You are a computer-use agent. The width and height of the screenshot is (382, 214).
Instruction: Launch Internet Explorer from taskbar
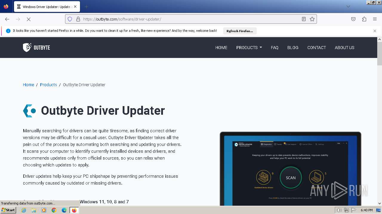(24, 210)
